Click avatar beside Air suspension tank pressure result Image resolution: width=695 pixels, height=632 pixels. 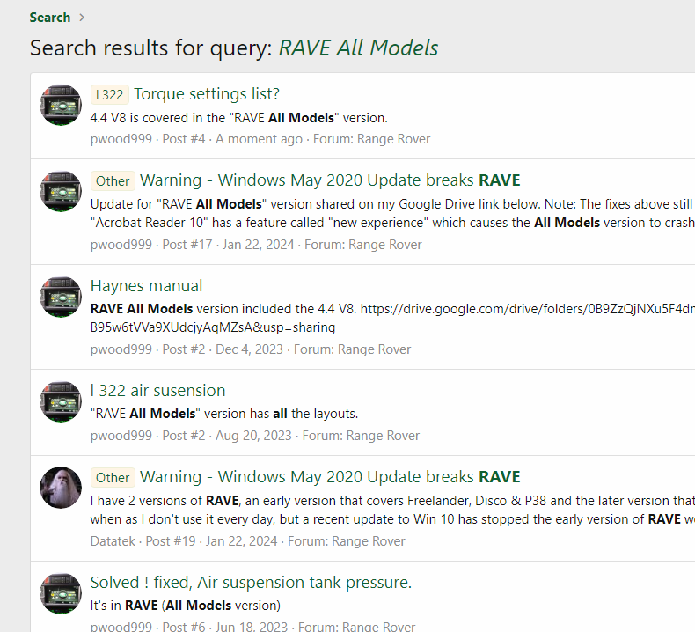(x=61, y=593)
